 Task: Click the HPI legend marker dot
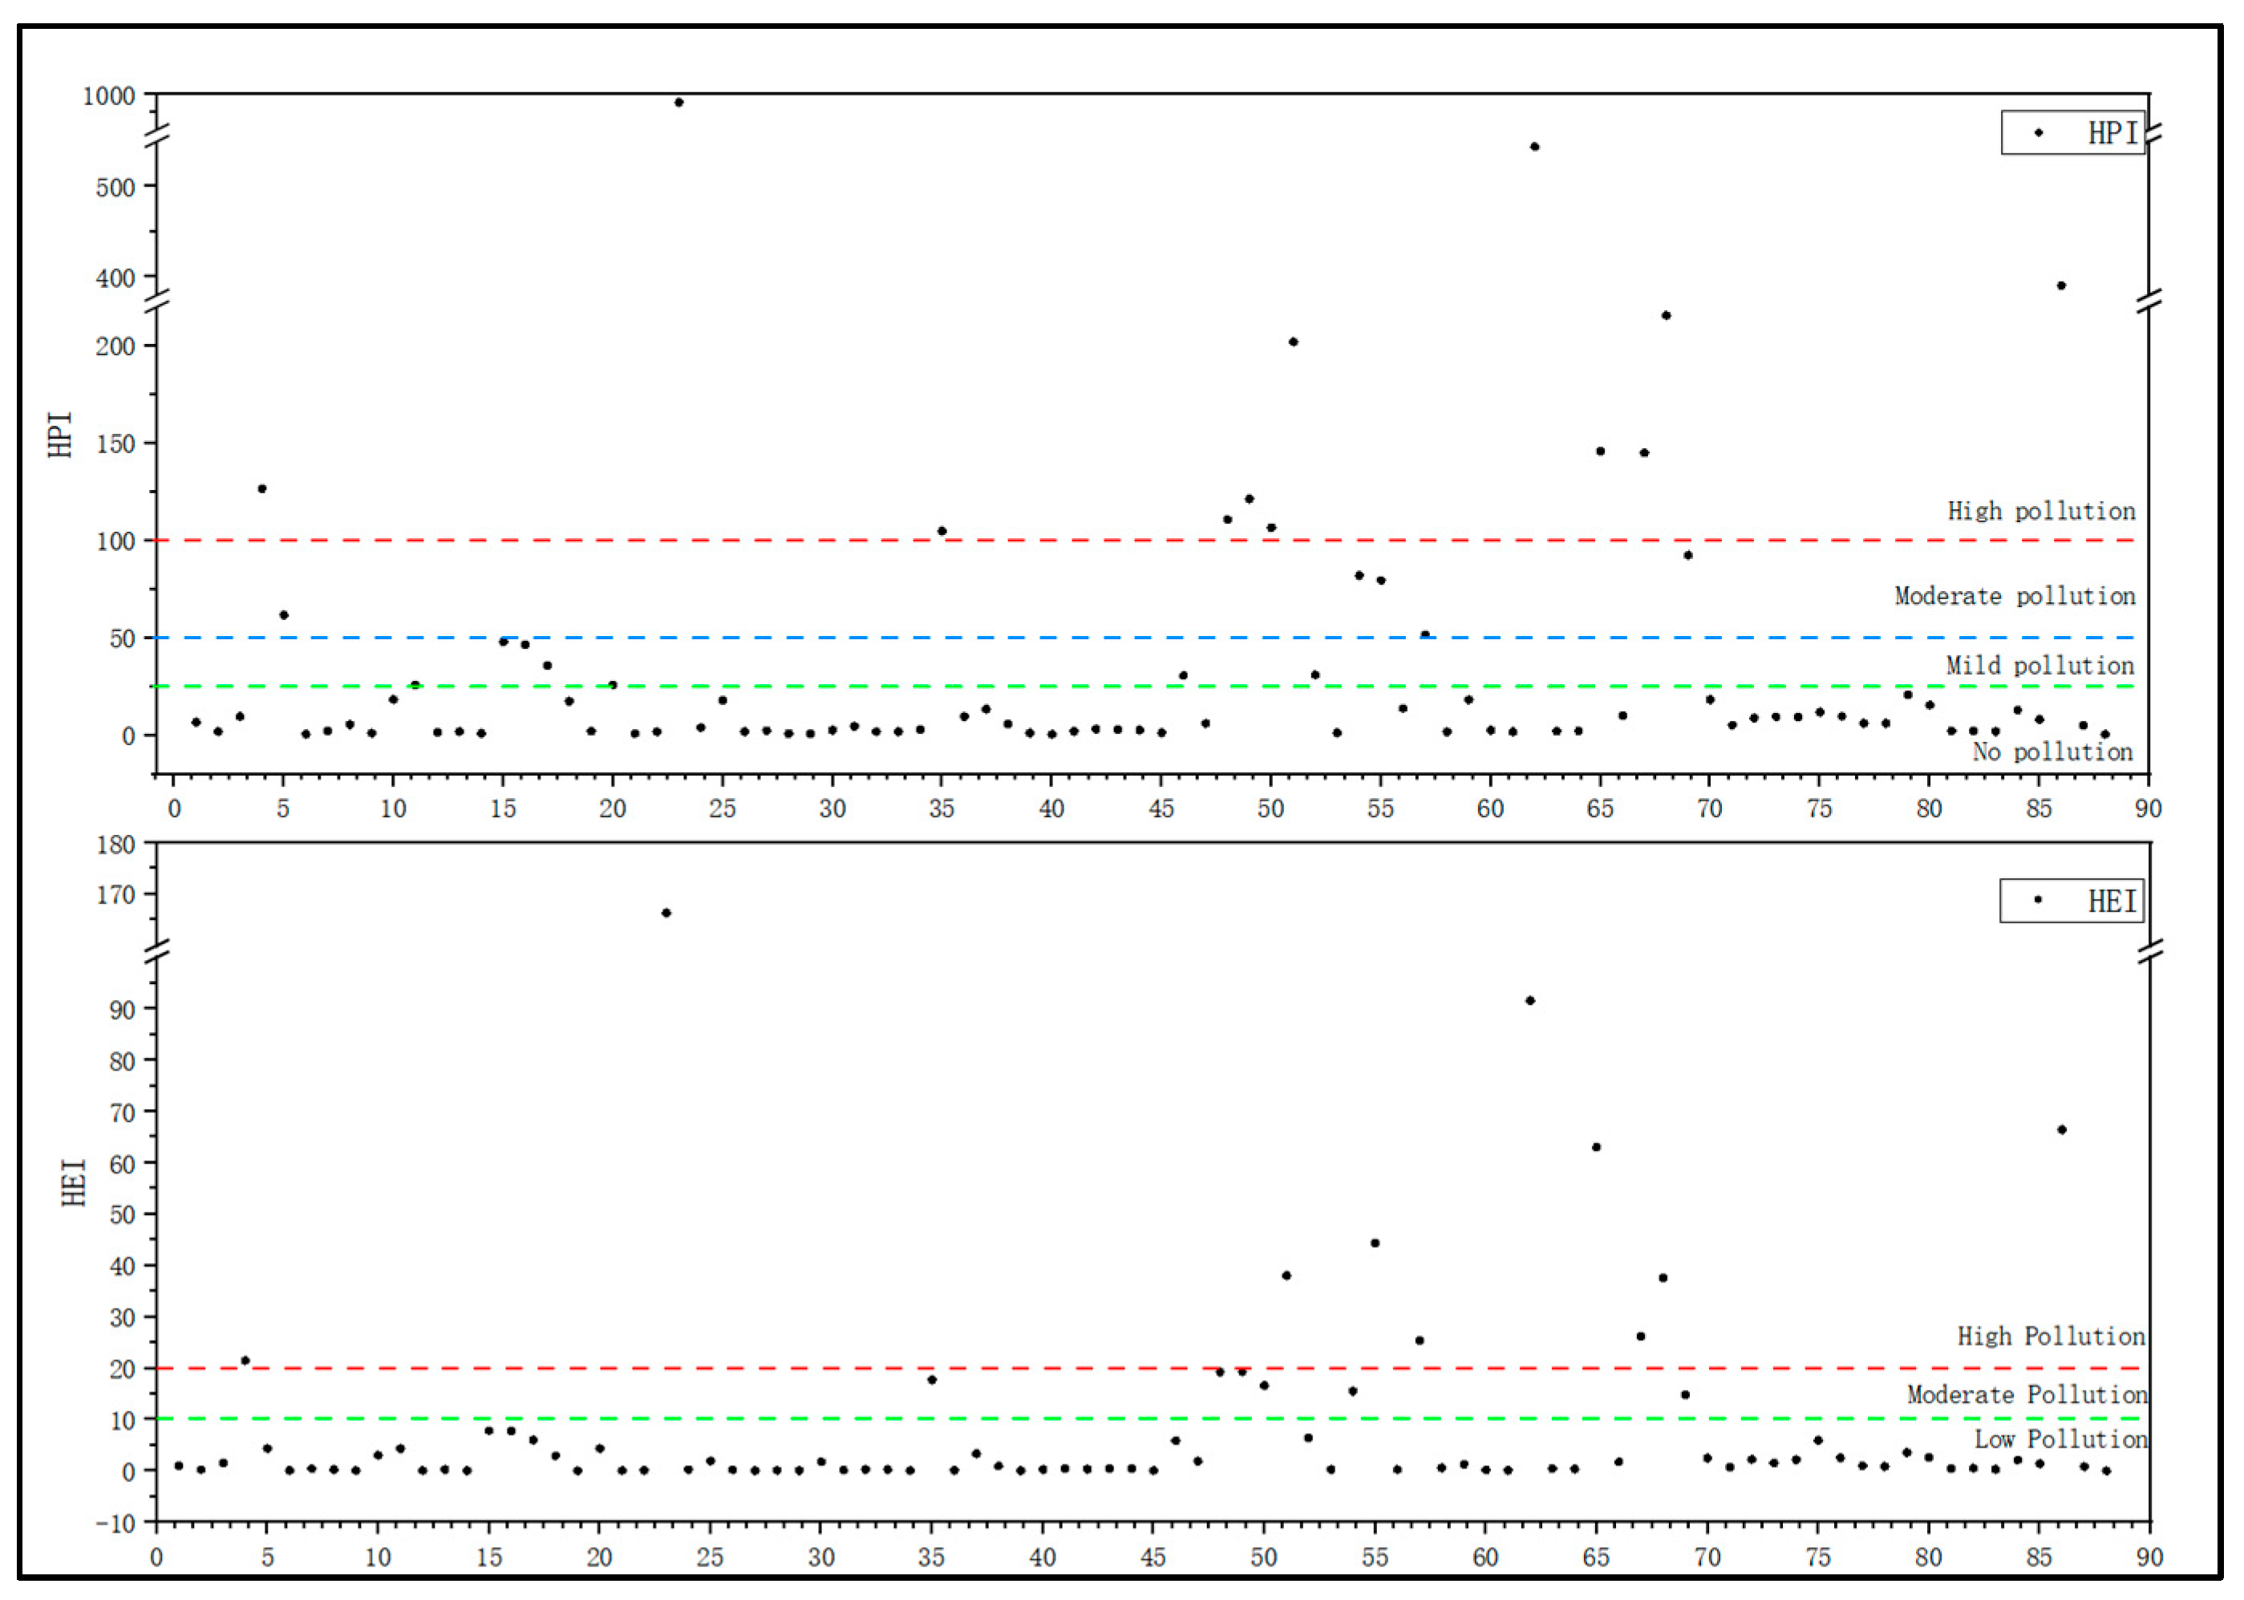coord(2038,133)
